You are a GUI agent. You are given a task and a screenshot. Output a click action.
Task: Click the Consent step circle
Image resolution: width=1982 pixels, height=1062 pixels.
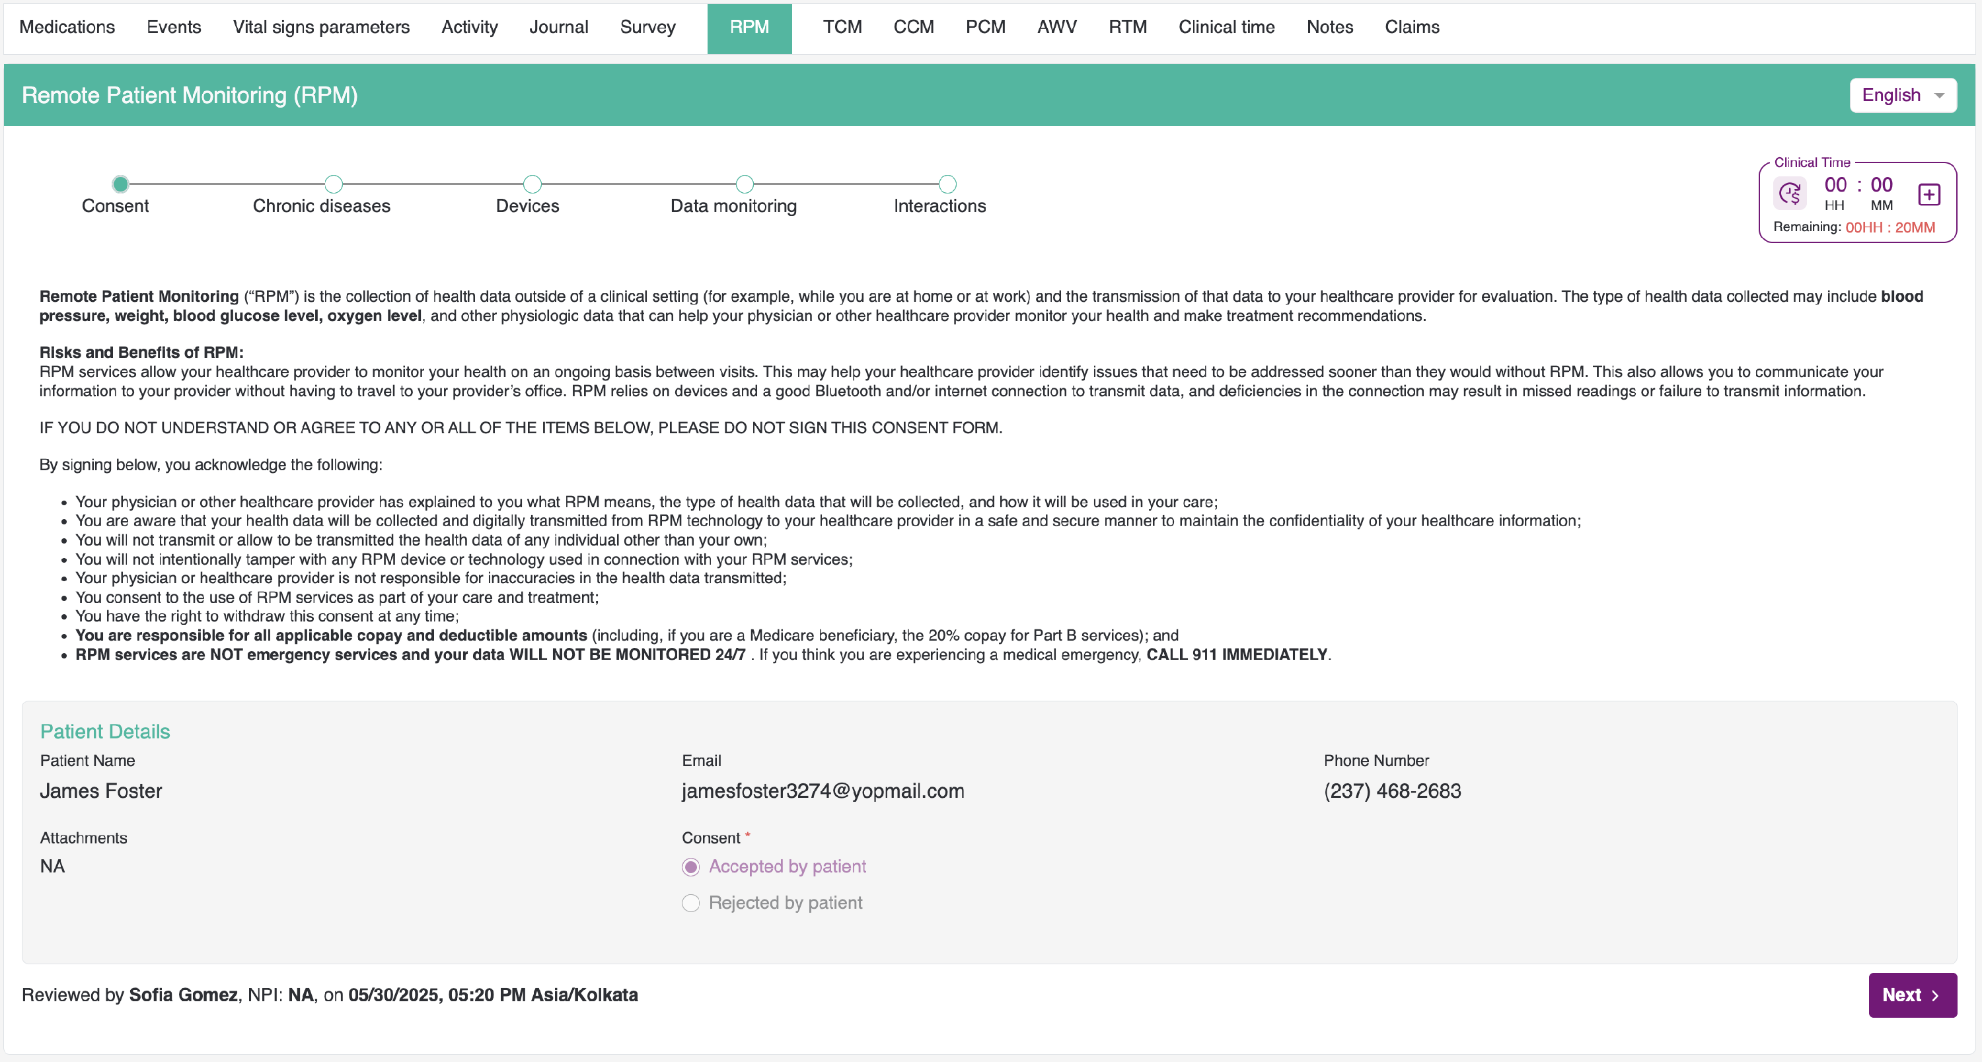click(x=120, y=184)
